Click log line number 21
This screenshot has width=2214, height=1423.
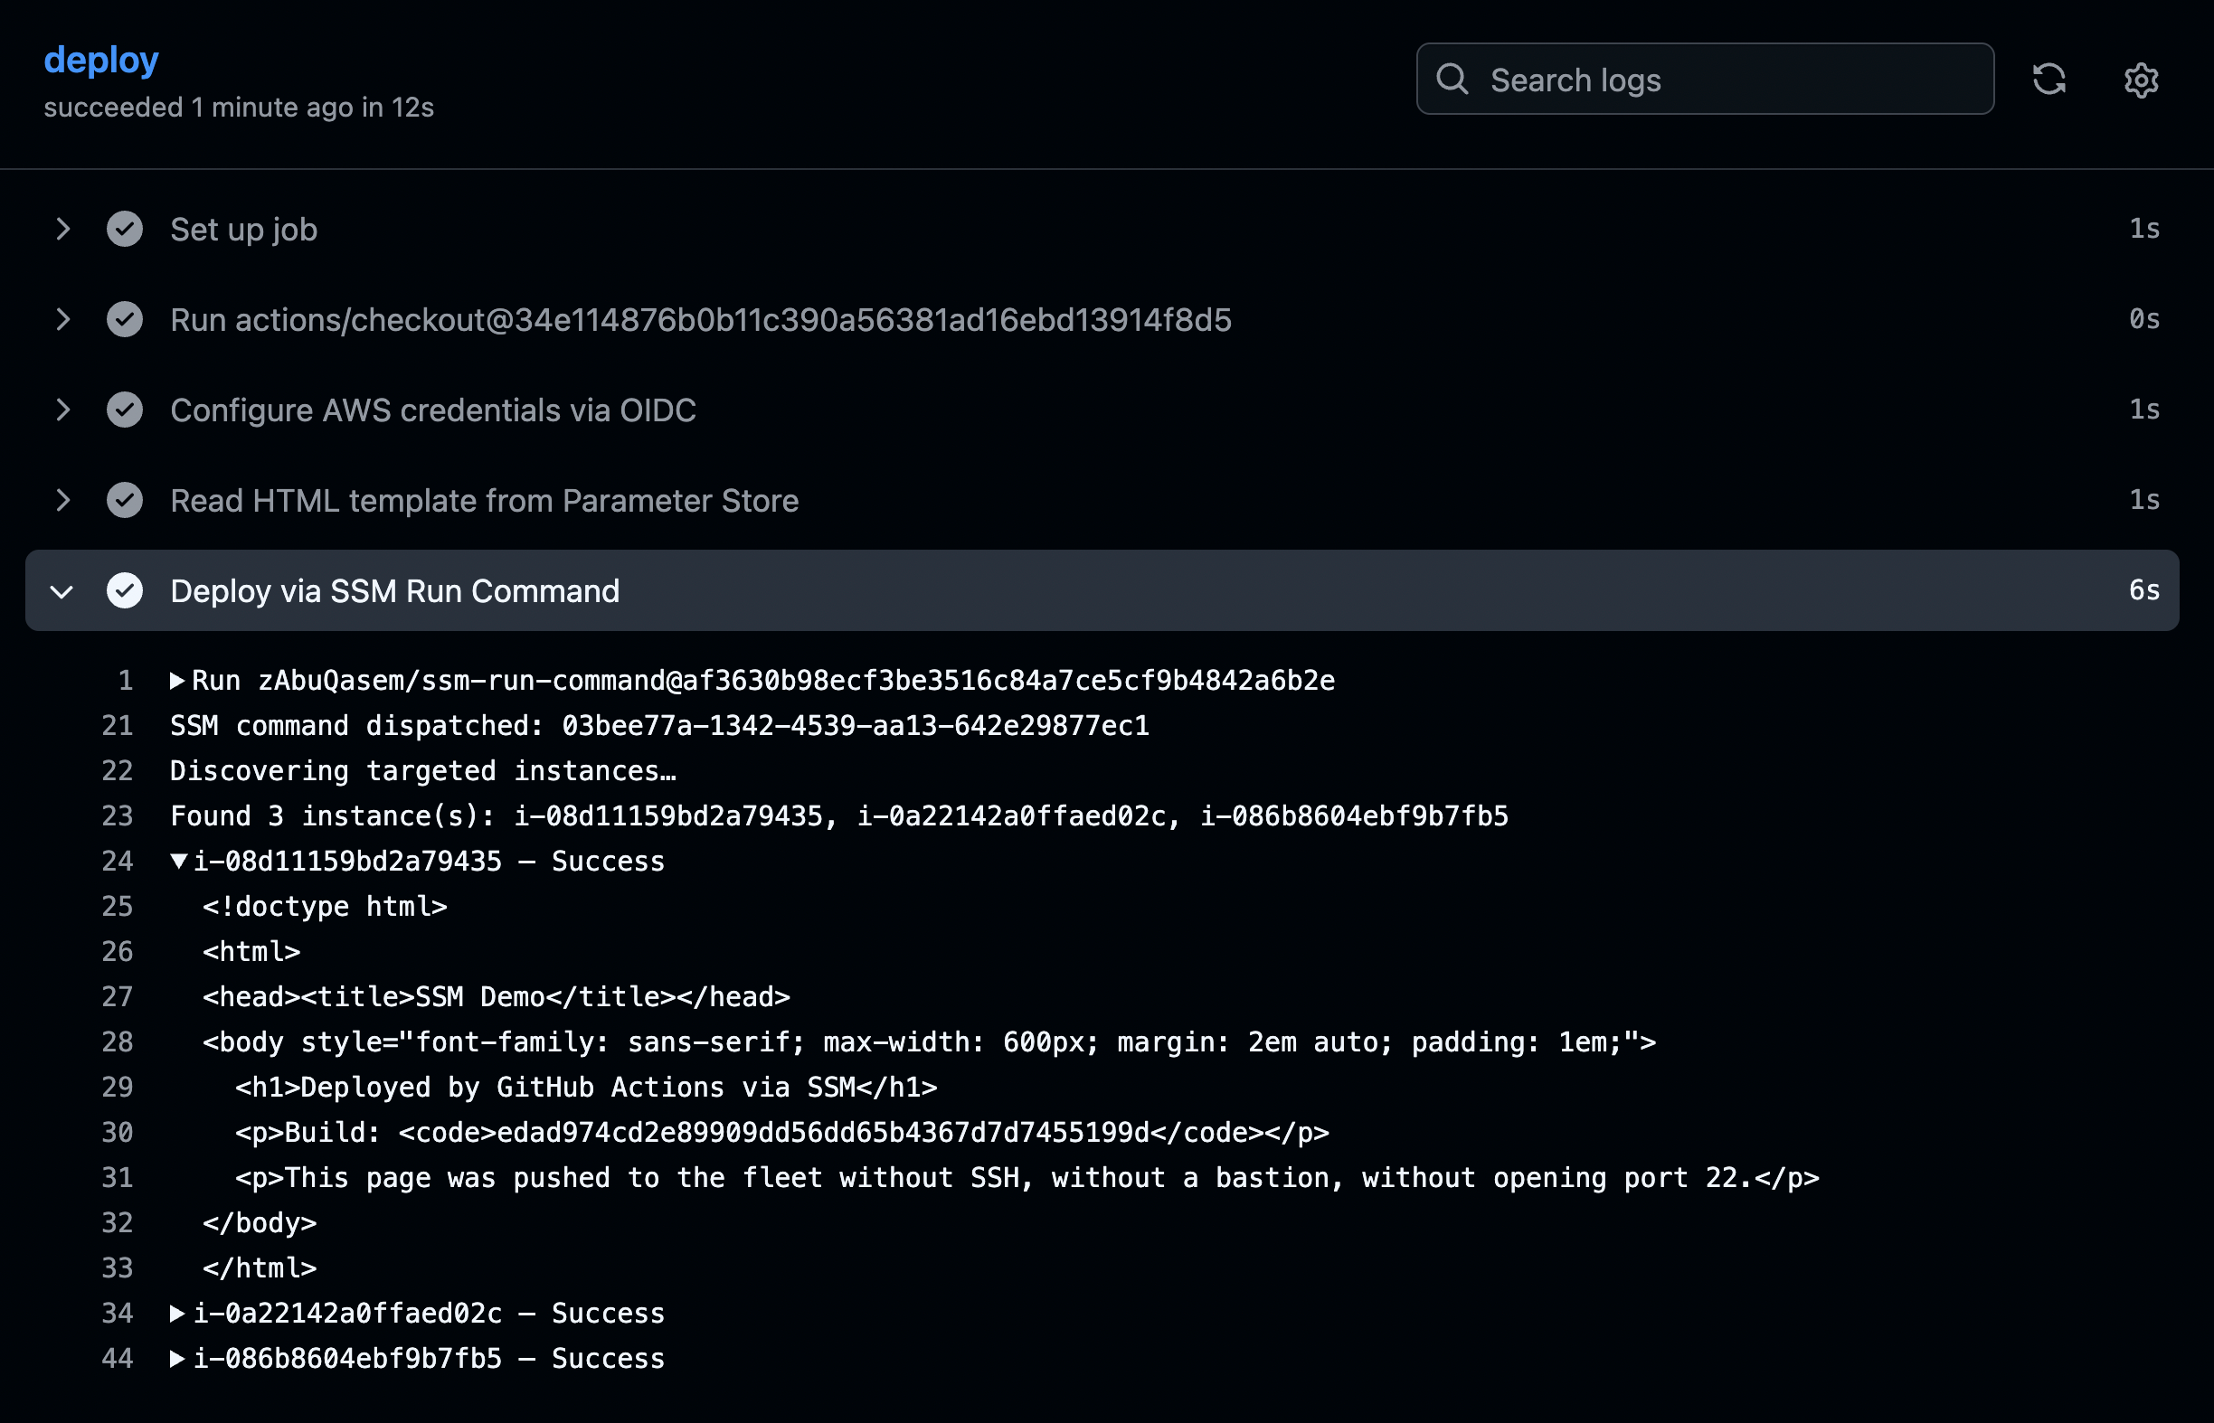click(x=118, y=726)
